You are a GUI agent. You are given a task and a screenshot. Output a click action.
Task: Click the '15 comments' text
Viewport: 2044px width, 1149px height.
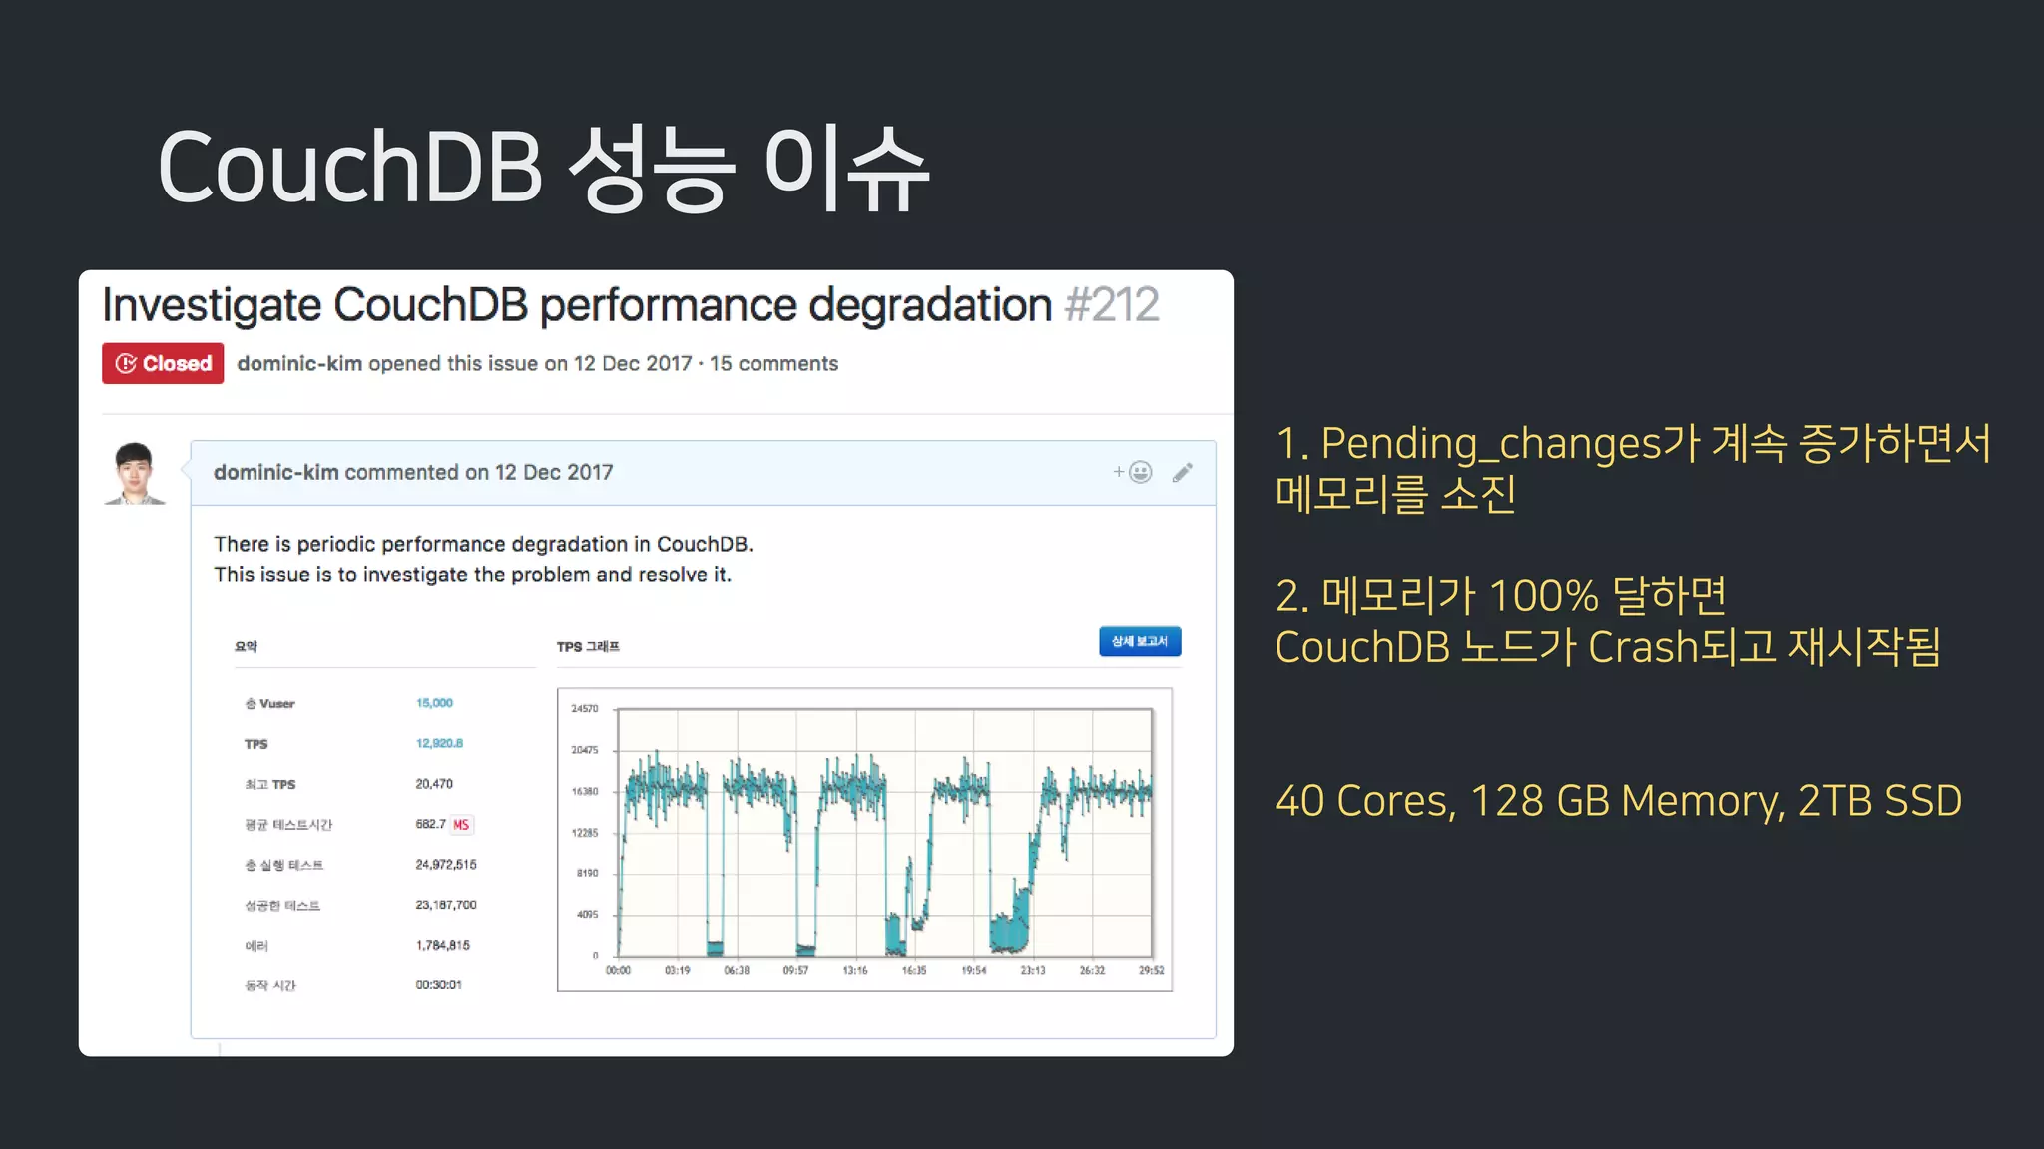pyautogui.click(x=773, y=364)
